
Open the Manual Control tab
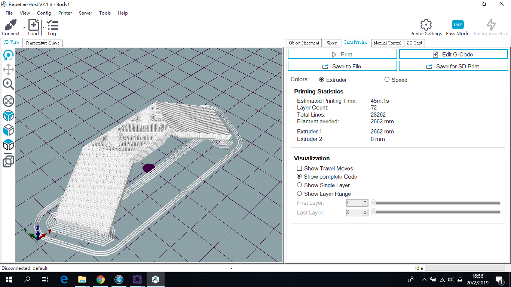[388, 43]
